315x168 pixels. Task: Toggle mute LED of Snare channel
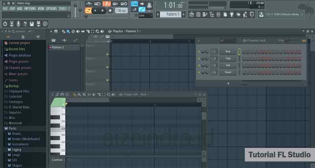[199, 72]
